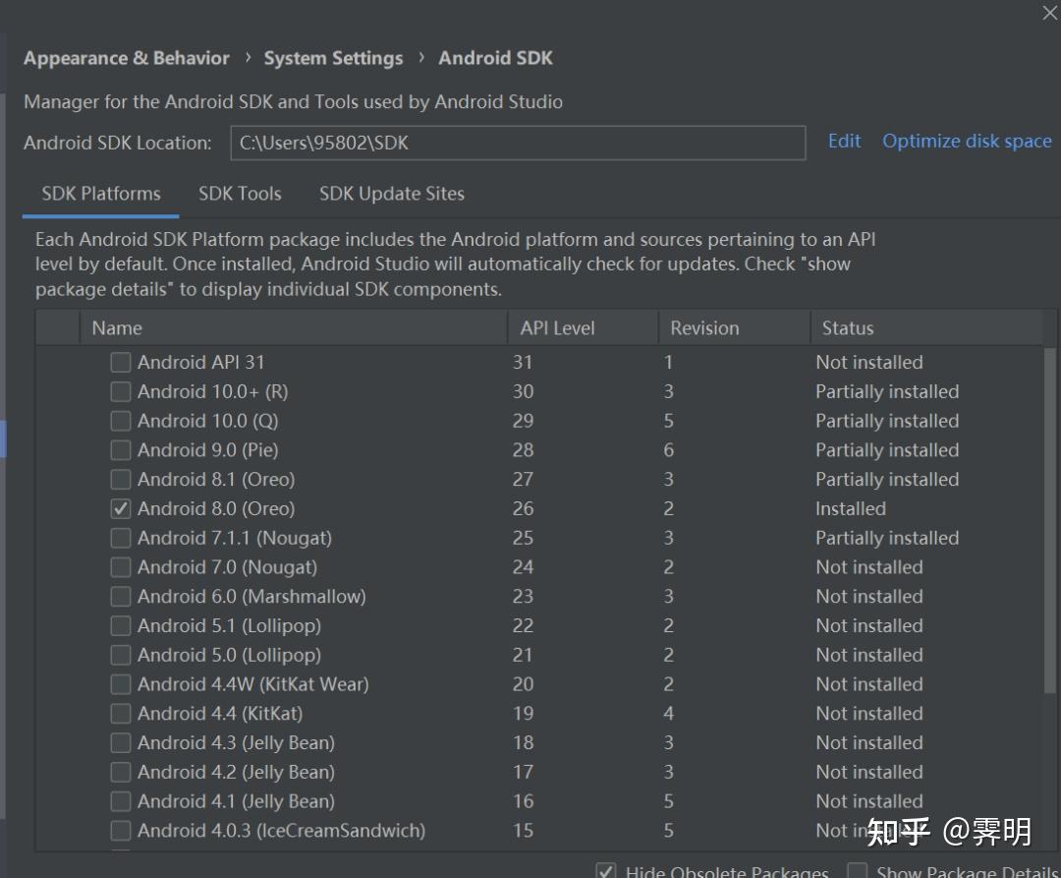Click the Optimize disk space link
Image resolution: width=1061 pixels, height=878 pixels.
coord(967,141)
